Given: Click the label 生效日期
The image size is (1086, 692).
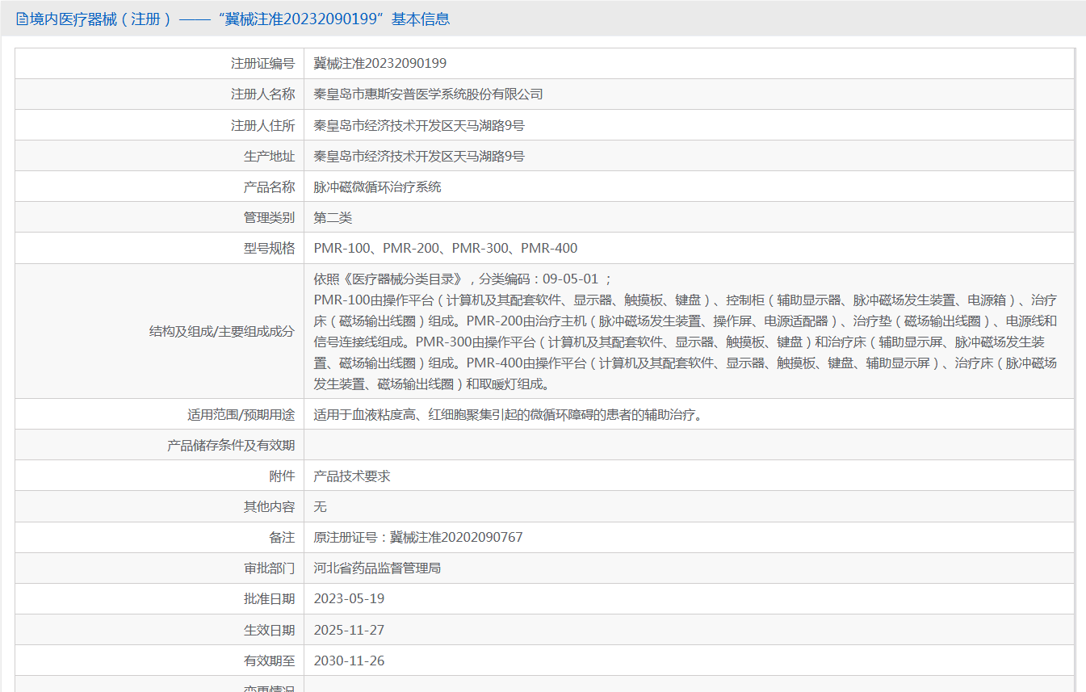Looking at the screenshot, I should [x=270, y=630].
